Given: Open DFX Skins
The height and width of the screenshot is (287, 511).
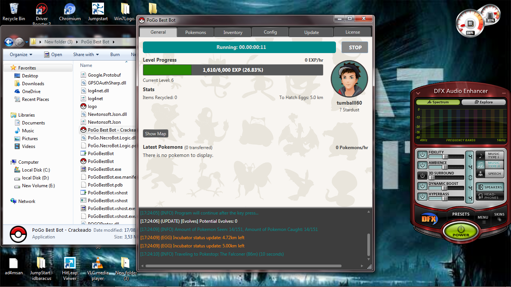Looking at the screenshot, I should (x=499, y=216).
